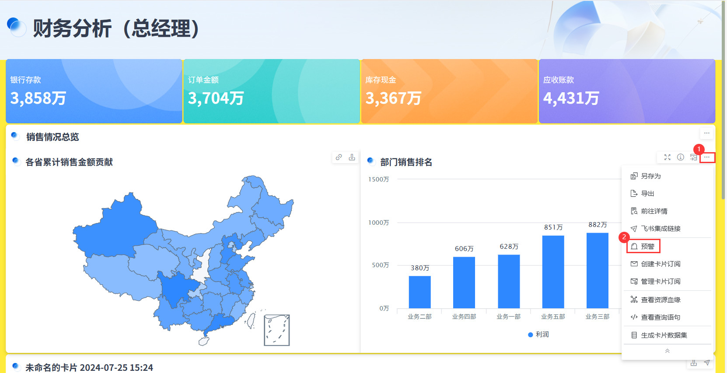727x373 pixels.
Task: Open the 销售情况总览 section more-options menu
Action: pos(706,133)
